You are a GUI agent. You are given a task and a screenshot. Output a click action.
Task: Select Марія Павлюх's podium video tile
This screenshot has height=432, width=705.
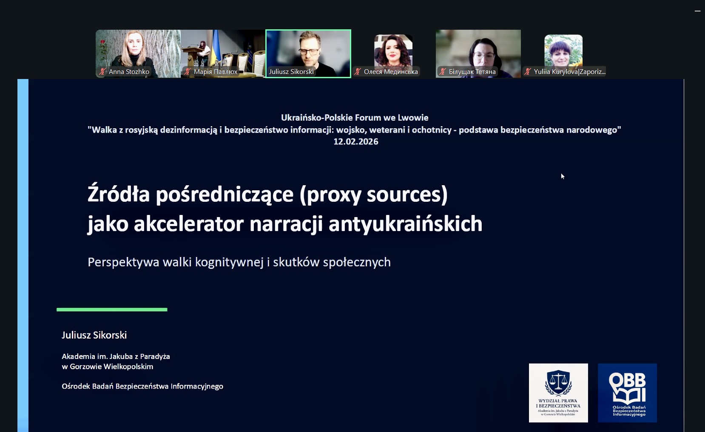(x=223, y=49)
